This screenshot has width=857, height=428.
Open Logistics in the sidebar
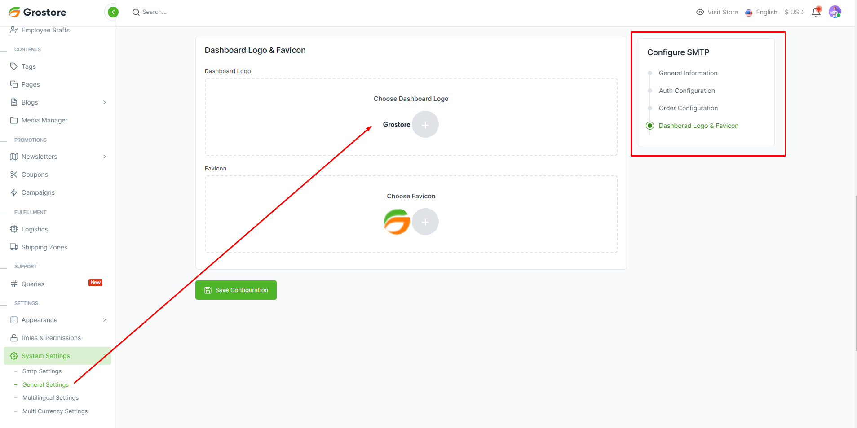[x=35, y=229]
